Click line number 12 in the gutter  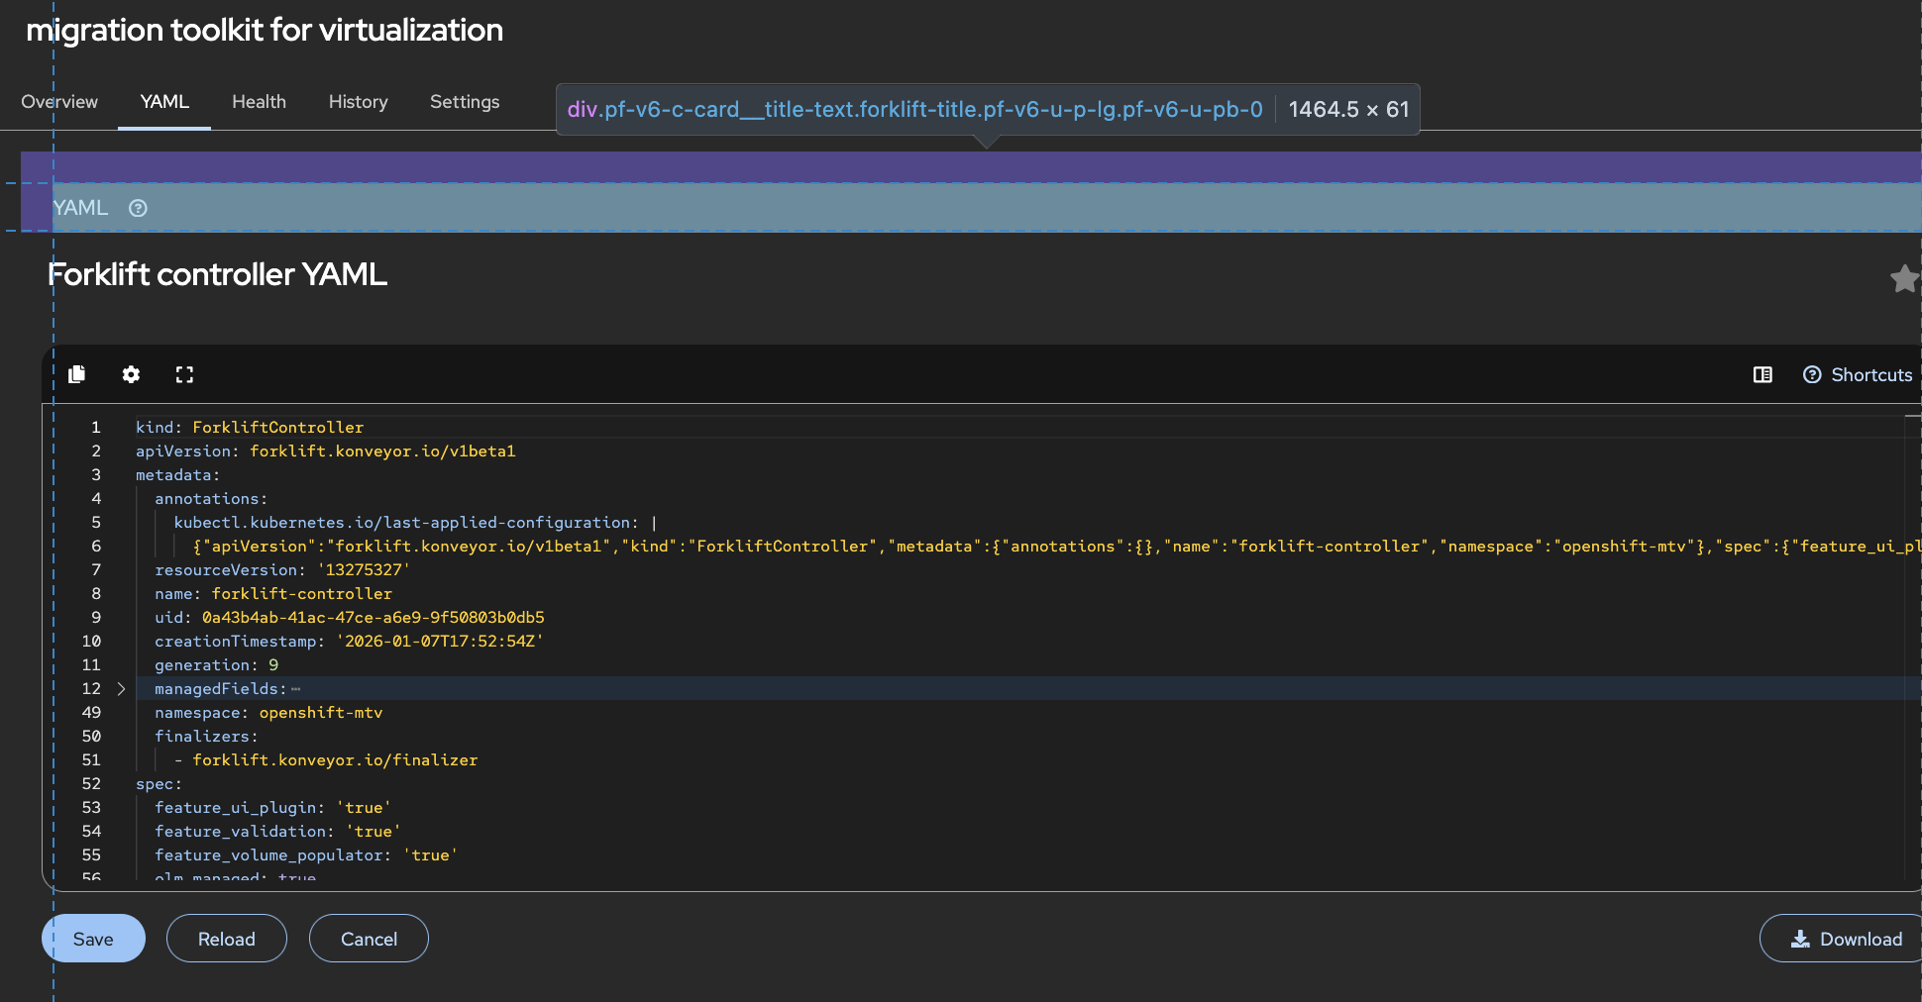(91, 689)
